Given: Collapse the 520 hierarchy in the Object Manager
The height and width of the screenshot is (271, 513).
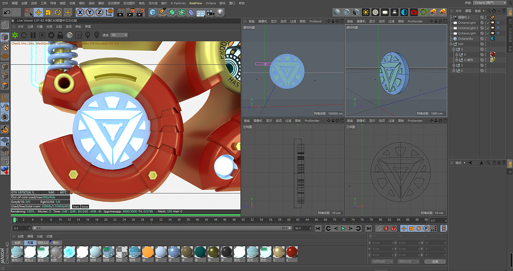Looking at the screenshot, I should (451, 44).
